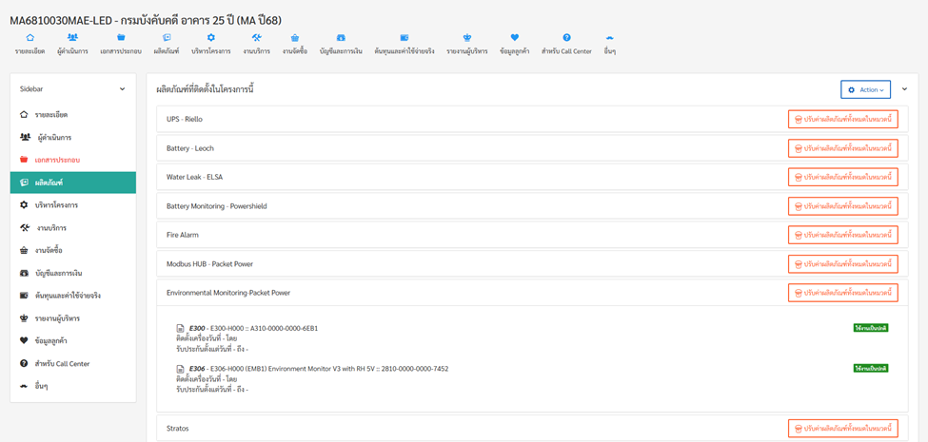The height and width of the screenshot is (442, 928).
Task: Click the document icon beside the E300 product
Action: [x=180, y=328]
